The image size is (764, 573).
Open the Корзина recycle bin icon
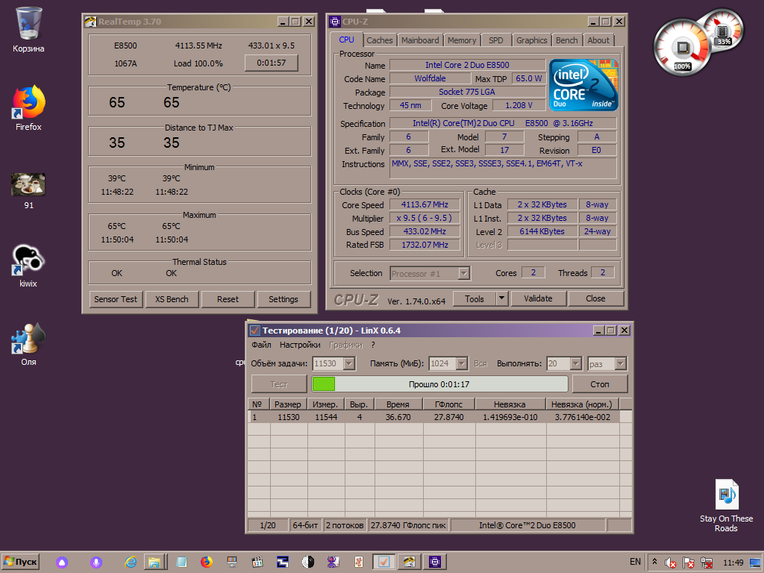(28, 24)
